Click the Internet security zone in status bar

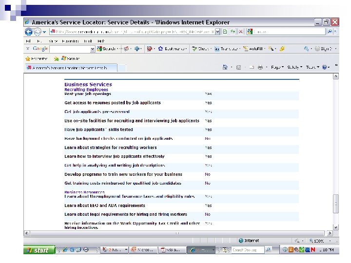(x=249, y=241)
